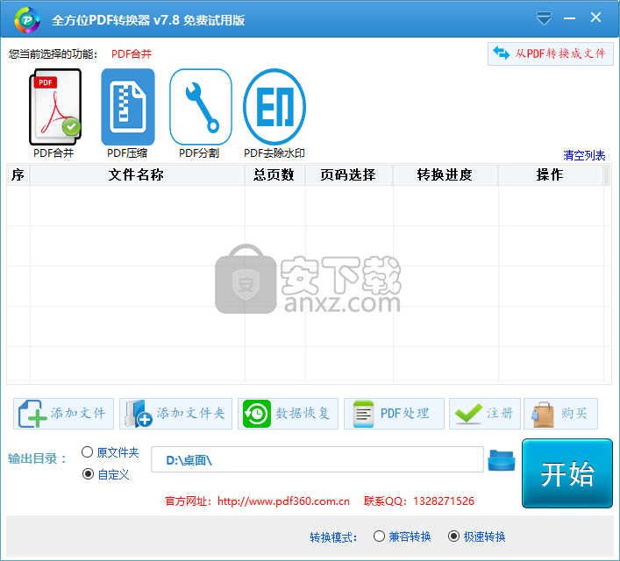
Task: Open the PDF处理 processing button
Action: pos(394,414)
